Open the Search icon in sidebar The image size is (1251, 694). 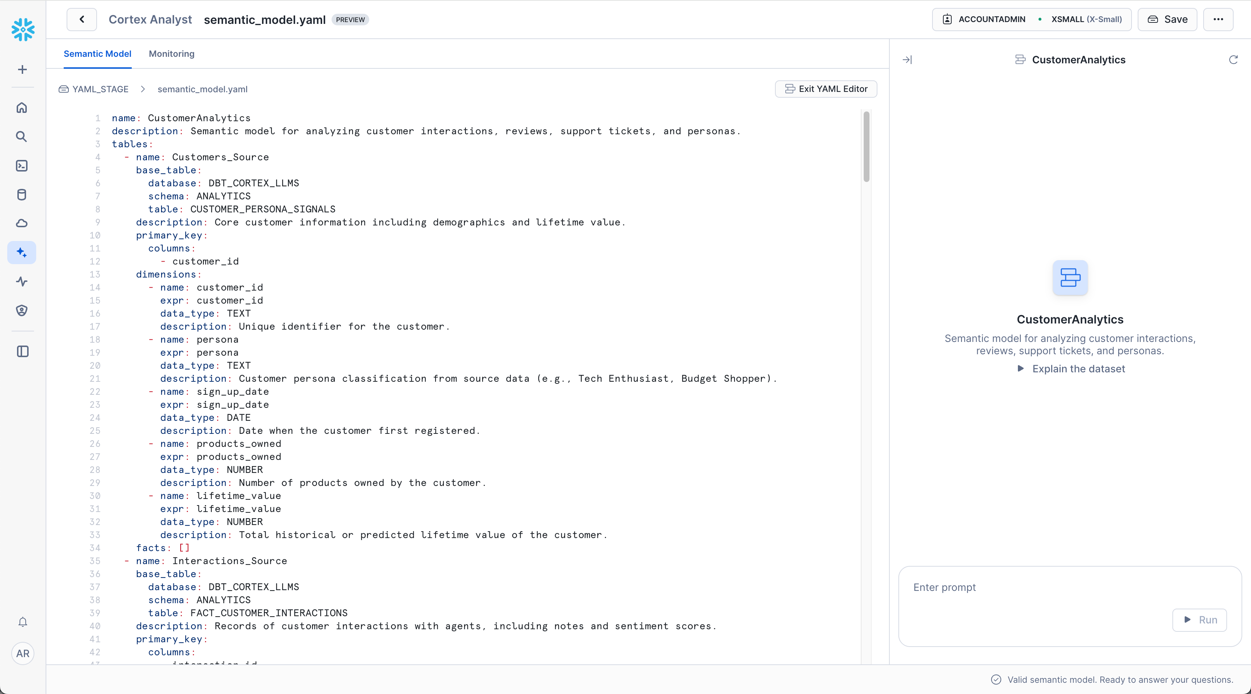pyautogui.click(x=21, y=137)
